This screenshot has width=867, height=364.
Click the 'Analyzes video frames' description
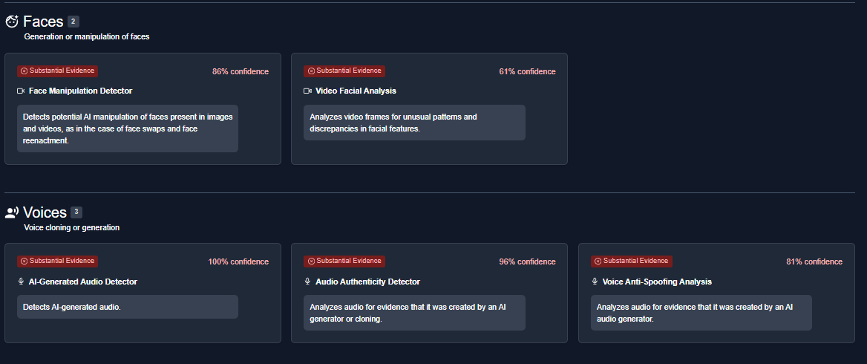tap(415, 123)
